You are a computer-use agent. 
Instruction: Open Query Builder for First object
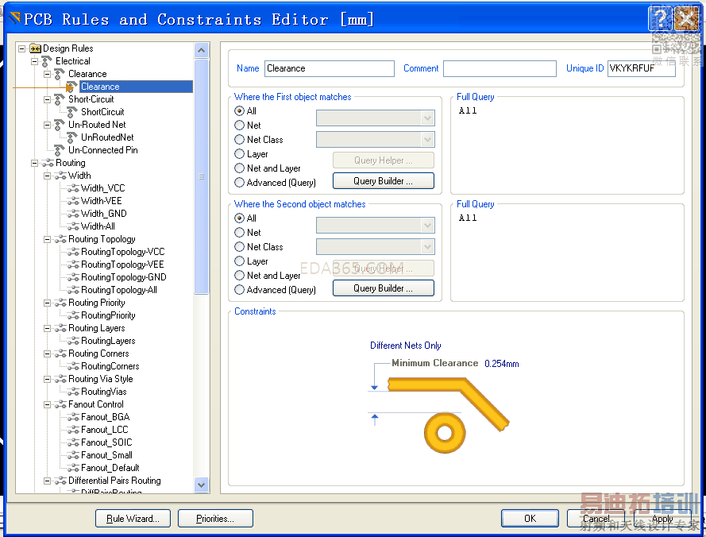pos(383,181)
